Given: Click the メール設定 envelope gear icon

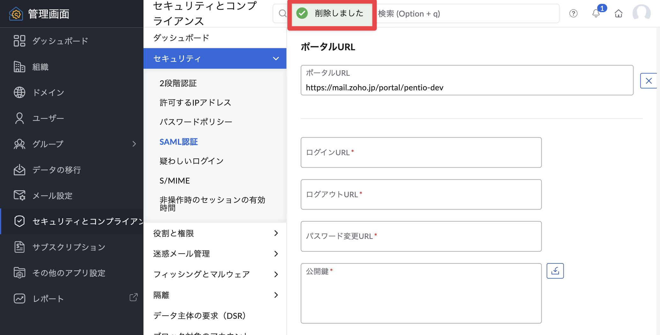Looking at the screenshot, I should pos(19,195).
